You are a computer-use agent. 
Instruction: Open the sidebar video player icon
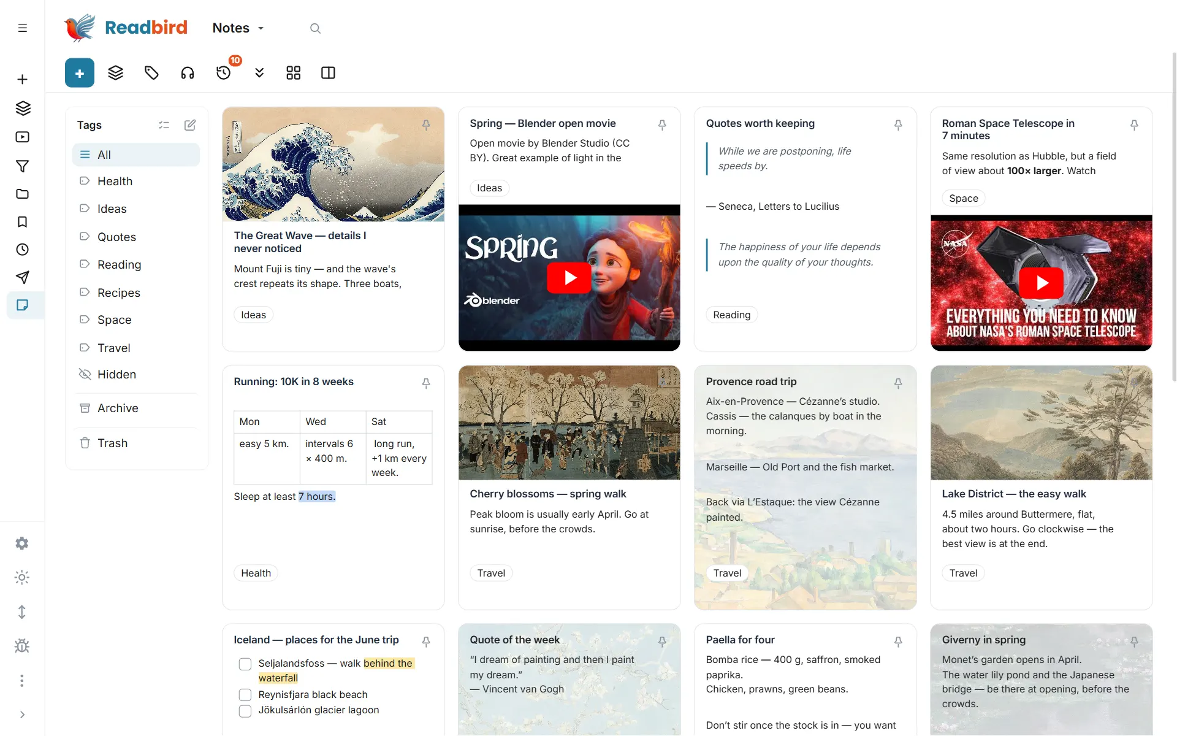23,137
